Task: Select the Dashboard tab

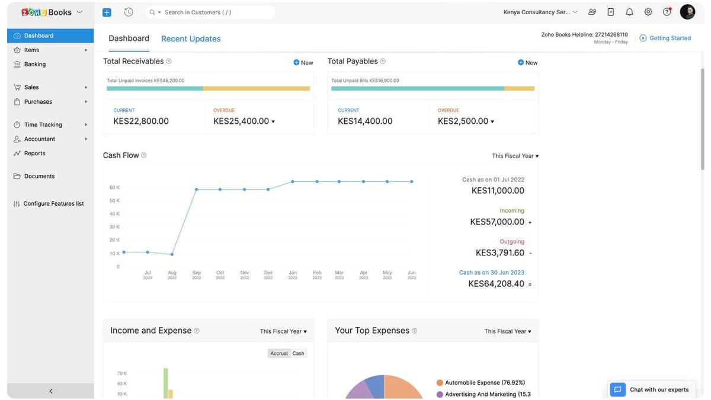Action: pyautogui.click(x=129, y=38)
